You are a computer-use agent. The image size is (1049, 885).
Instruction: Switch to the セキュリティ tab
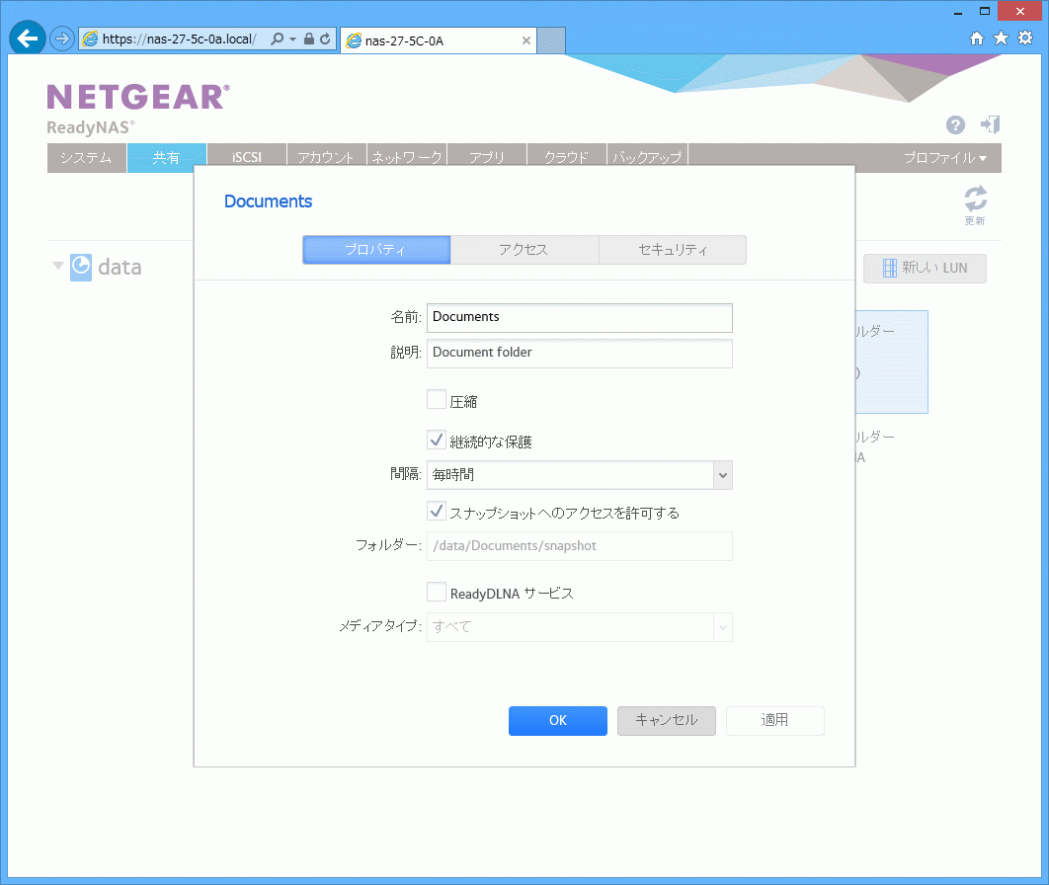point(672,250)
